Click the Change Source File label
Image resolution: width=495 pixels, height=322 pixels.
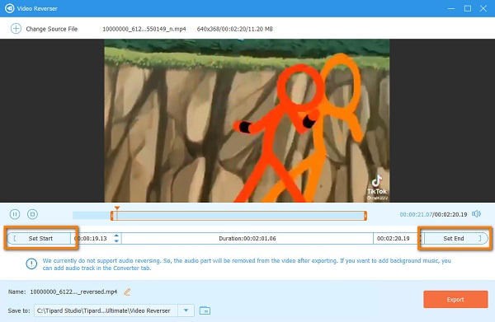click(52, 29)
